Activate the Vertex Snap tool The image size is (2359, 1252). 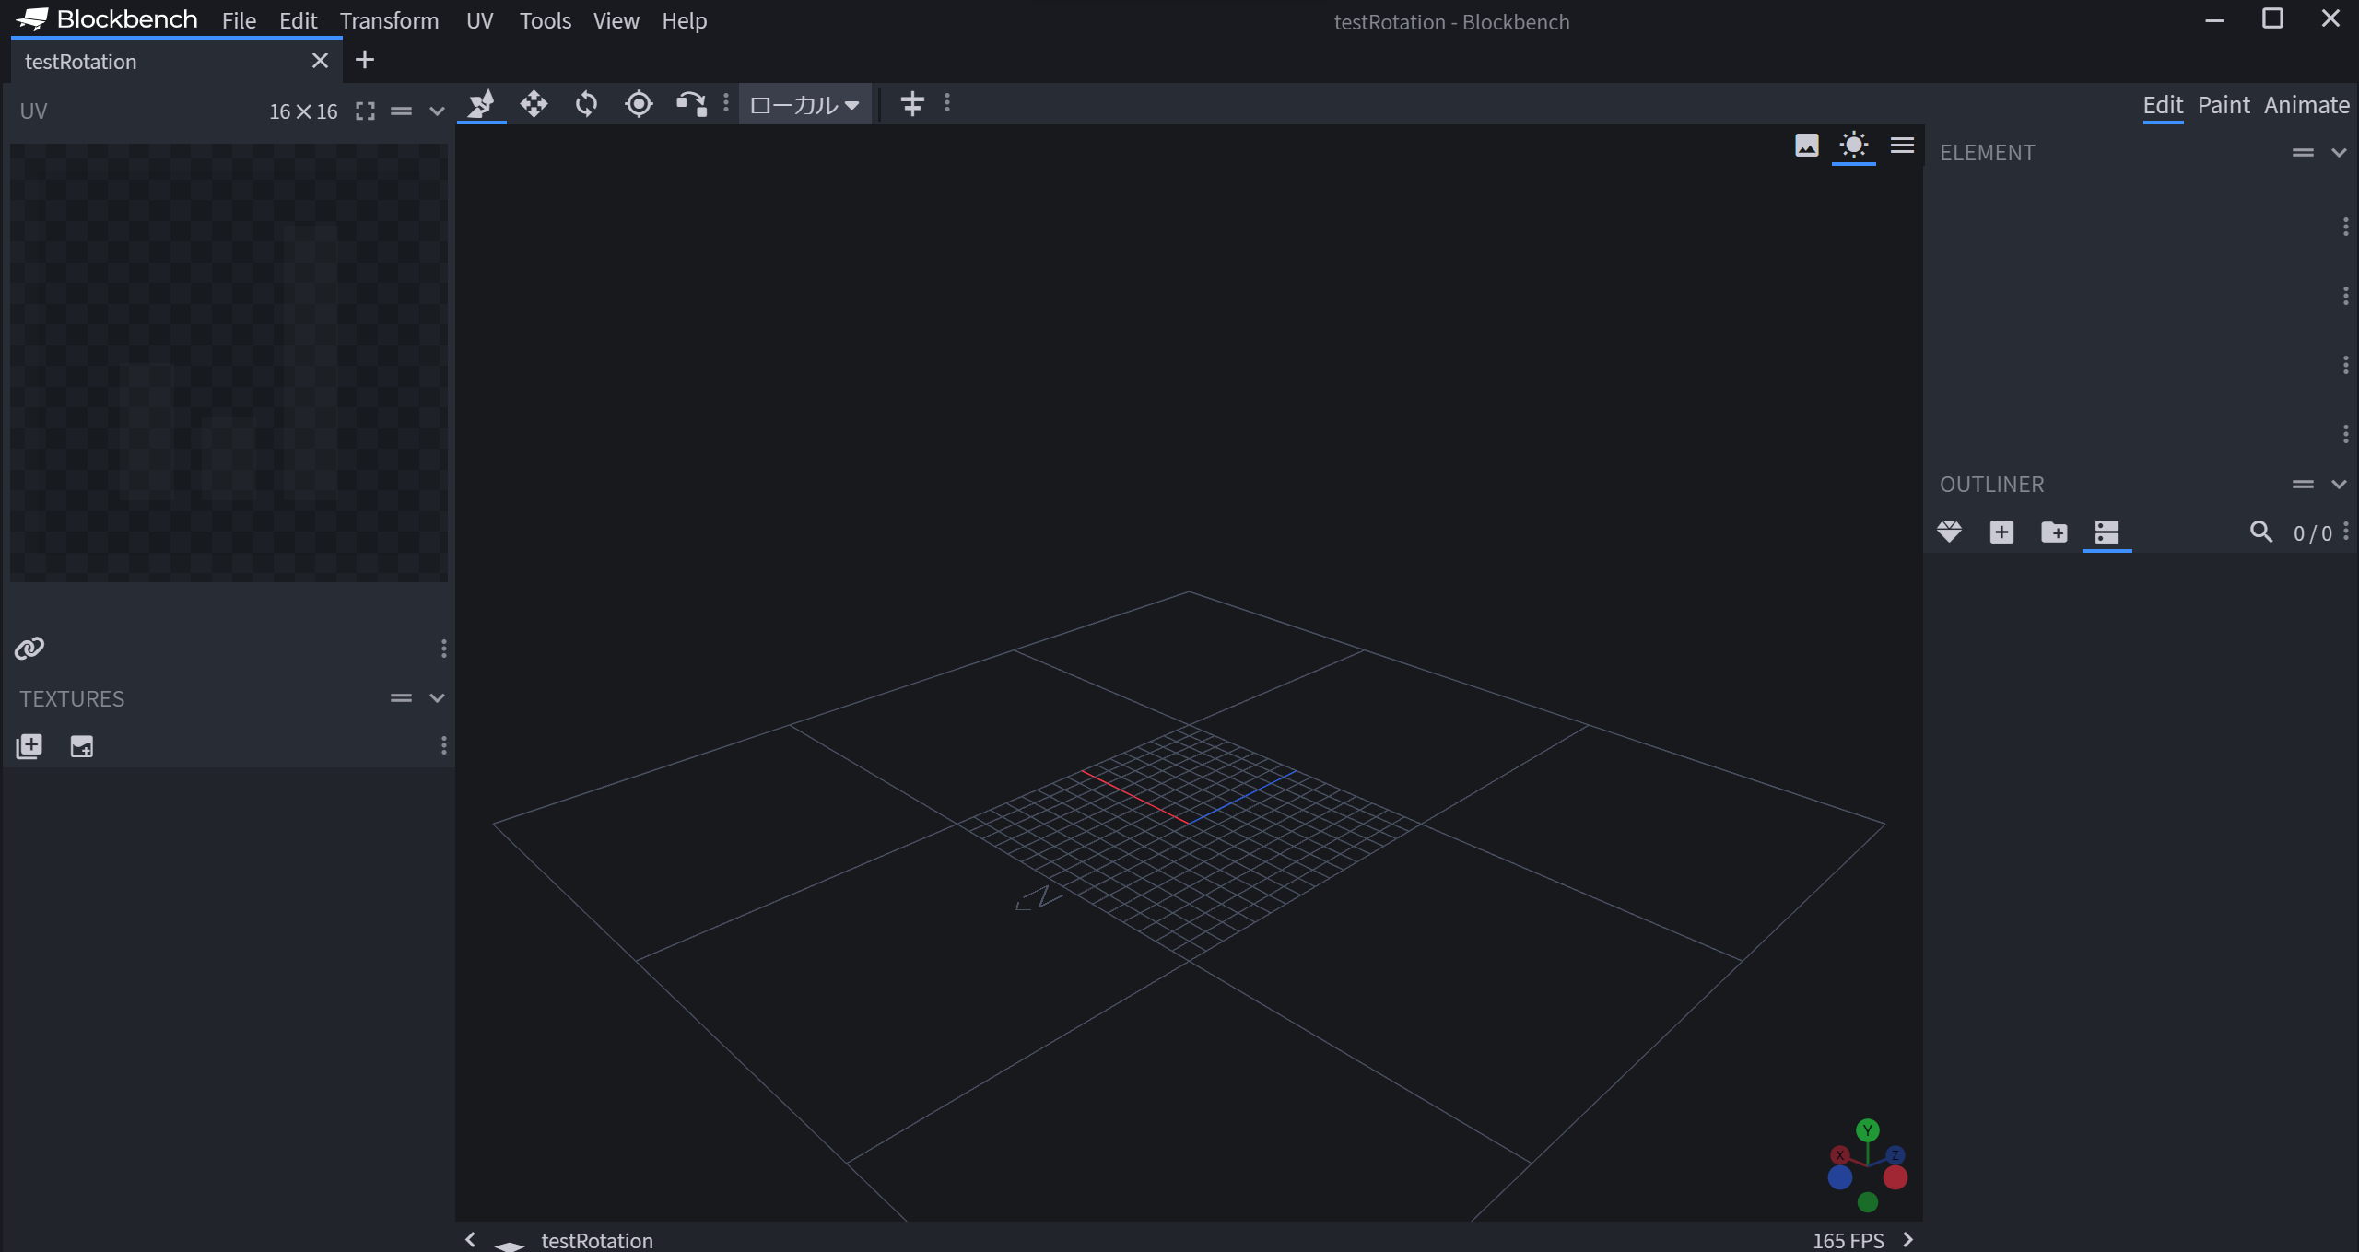click(x=690, y=104)
